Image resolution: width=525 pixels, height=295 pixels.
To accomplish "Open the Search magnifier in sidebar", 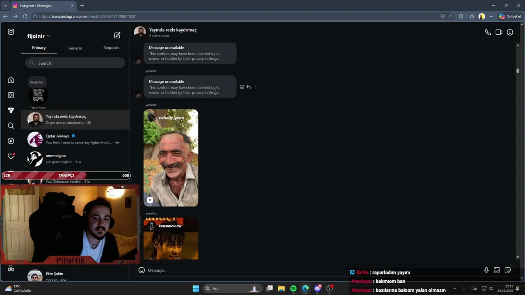I will (11, 126).
